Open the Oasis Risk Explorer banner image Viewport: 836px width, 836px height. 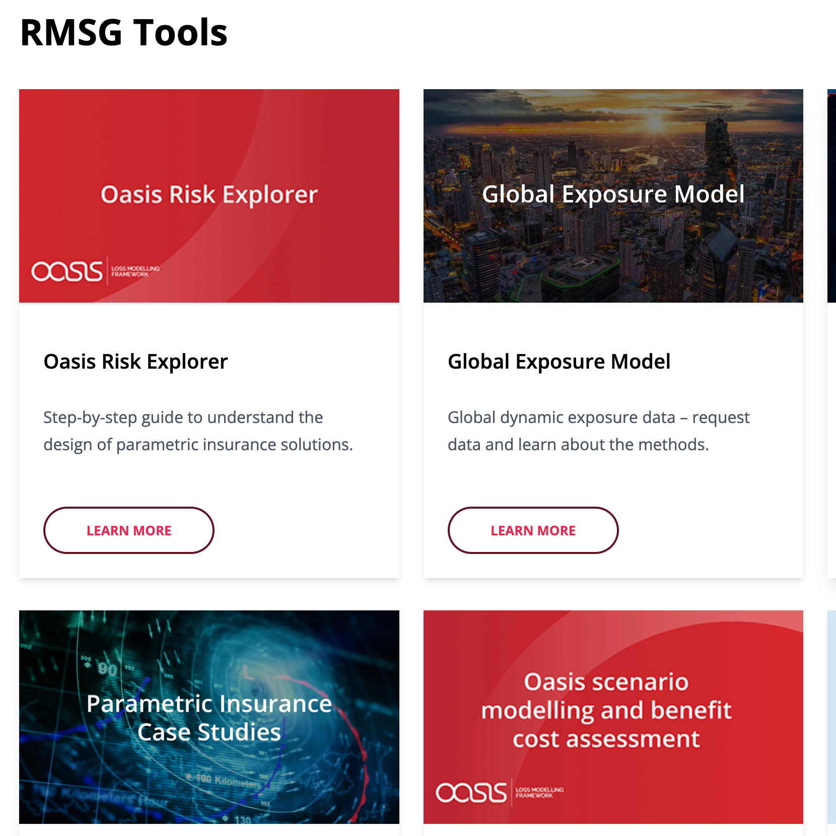[x=209, y=196]
